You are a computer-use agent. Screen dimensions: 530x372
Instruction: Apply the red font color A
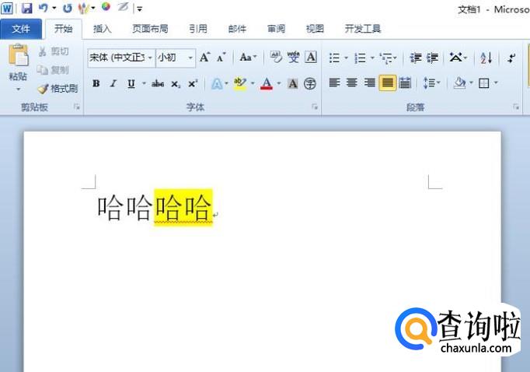[x=267, y=83]
